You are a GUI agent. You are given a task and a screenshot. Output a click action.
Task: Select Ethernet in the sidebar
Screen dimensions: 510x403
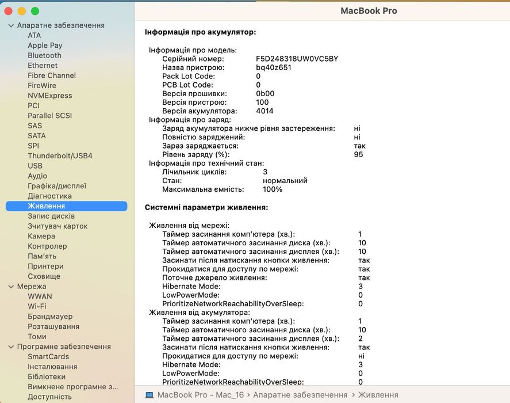point(43,66)
